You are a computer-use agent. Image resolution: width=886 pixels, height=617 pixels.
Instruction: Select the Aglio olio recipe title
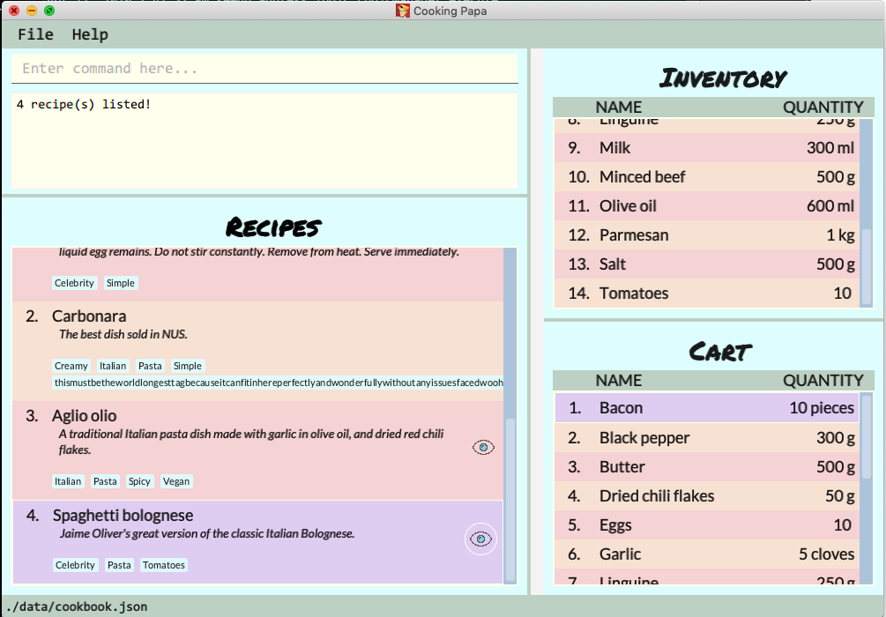point(85,416)
